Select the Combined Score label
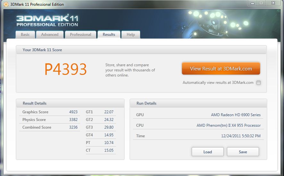Screen dimensions: 284x176 37,127
